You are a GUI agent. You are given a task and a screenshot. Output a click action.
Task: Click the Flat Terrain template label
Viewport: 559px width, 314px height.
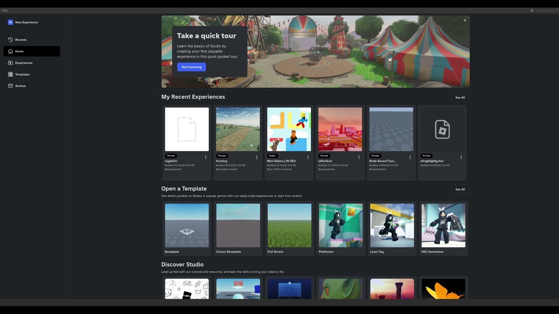tap(276, 252)
